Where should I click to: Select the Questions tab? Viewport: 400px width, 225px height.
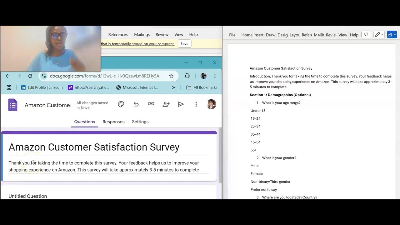(84, 122)
